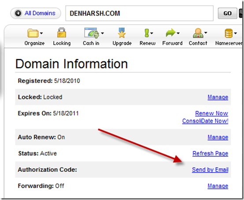
Task: Click the Nameservers database icon
Action: (x=229, y=33)
